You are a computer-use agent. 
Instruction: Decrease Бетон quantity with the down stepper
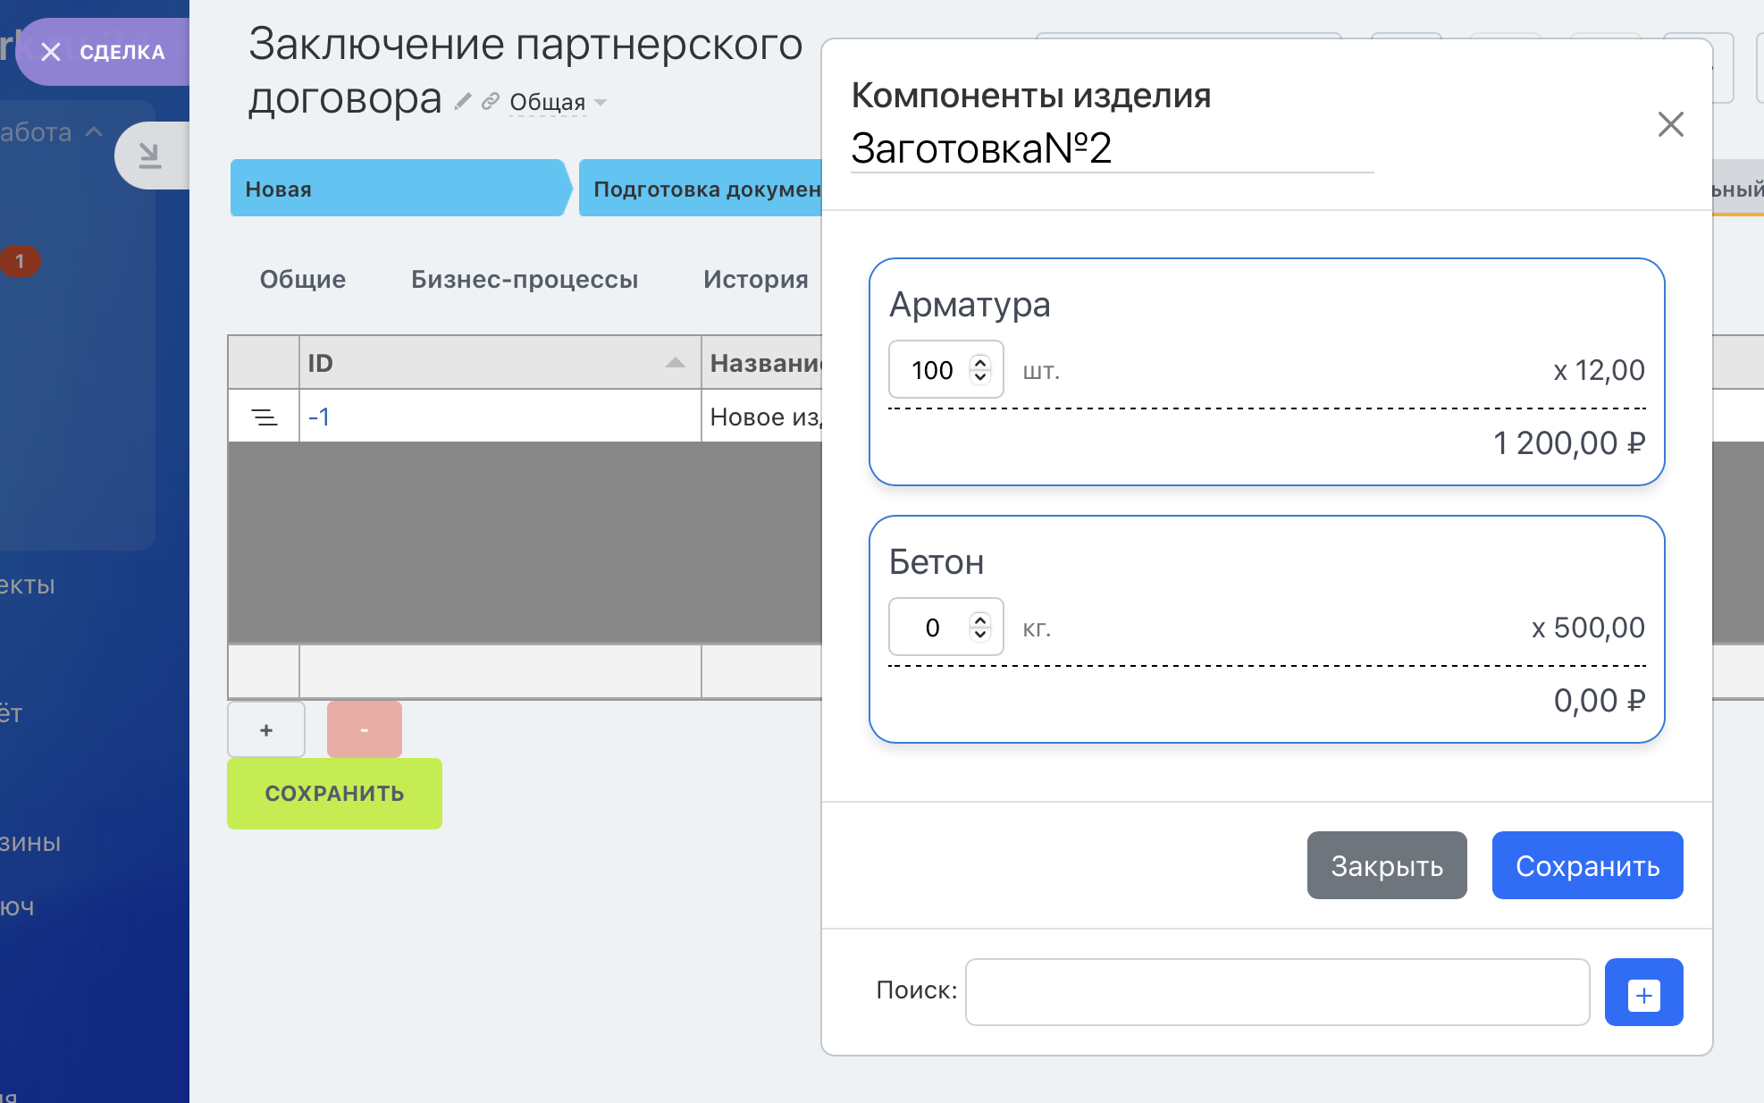980,635
